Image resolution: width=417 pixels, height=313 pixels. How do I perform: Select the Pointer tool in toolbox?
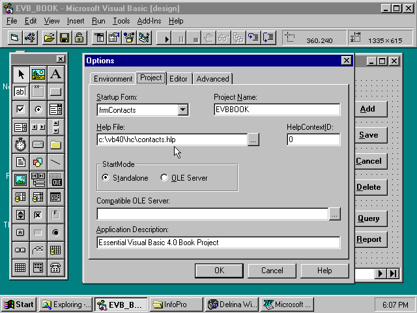click(20, 74)
